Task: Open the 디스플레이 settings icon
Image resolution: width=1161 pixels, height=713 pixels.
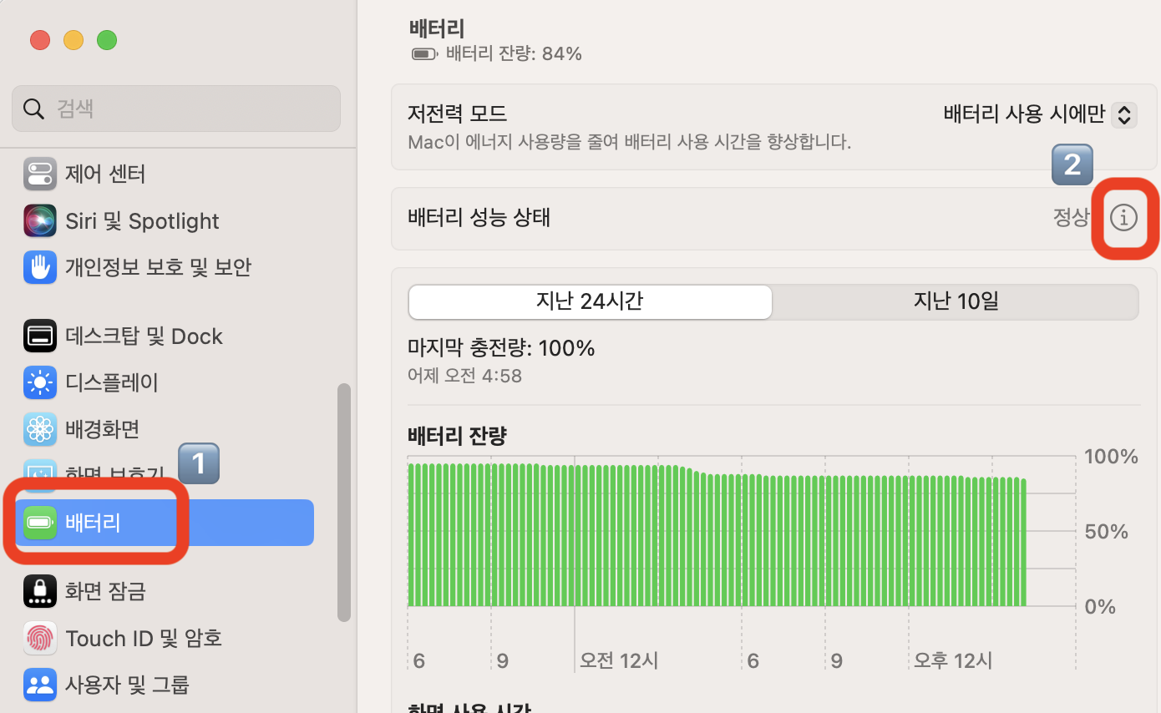Action: click(x=39, y=382)
